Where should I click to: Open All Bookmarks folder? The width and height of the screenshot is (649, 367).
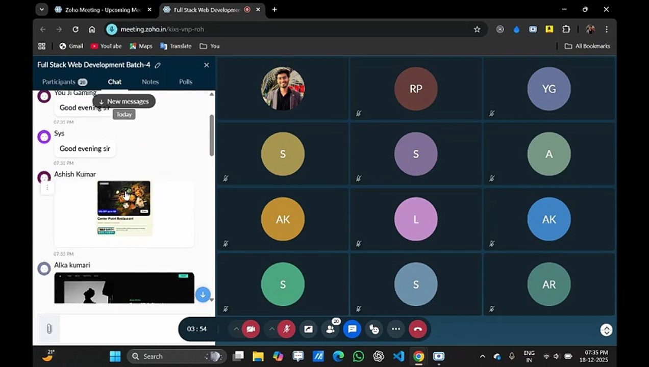(x=587, y=46)
